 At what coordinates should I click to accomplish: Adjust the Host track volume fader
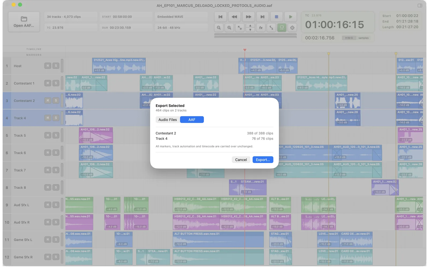(62, 66)
